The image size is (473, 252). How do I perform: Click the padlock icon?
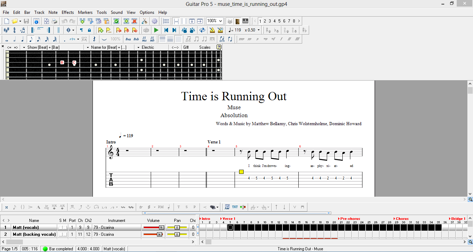click(89, 30)
